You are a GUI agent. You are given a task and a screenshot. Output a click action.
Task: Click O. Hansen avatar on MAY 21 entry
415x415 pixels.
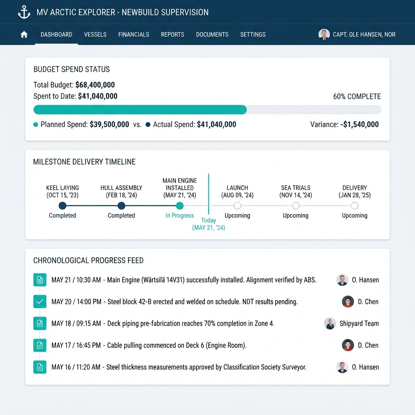(342, 280)
